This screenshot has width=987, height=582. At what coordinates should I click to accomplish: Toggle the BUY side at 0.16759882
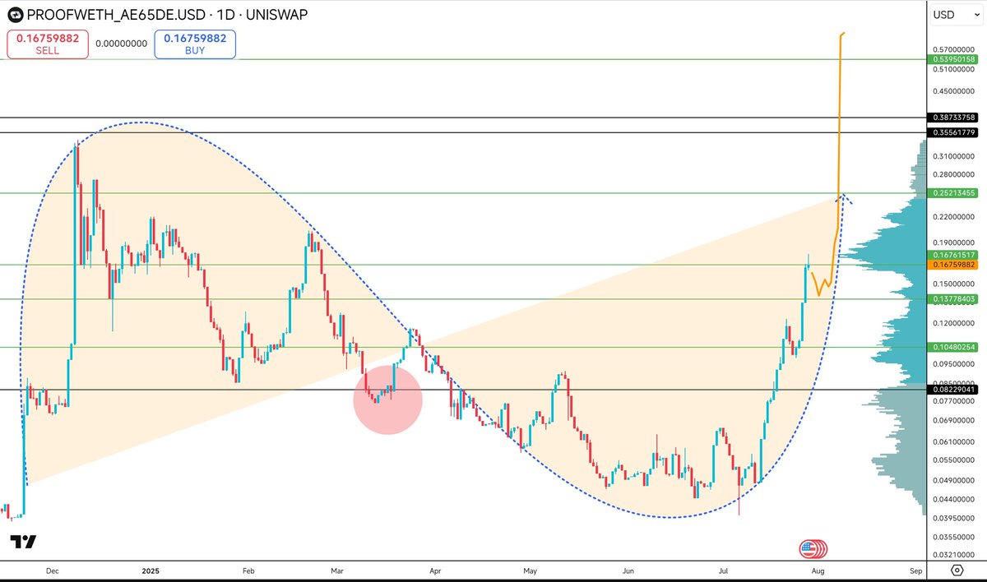194,43
